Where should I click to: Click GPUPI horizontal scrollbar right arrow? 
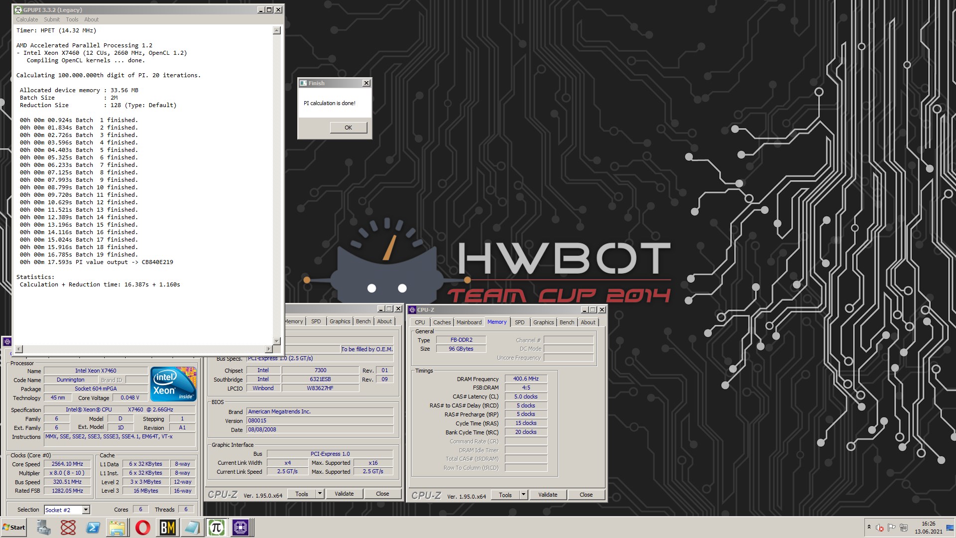(x=269, y=349)
